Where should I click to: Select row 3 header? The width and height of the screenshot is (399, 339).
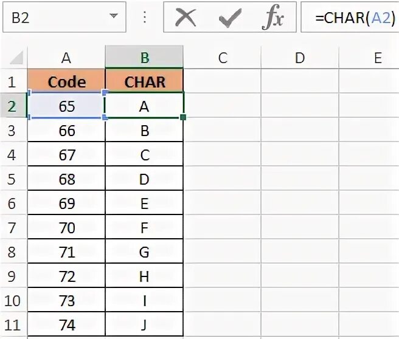tap(13, 129)
